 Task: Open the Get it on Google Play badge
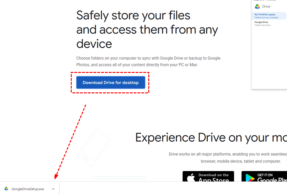(x=264, y=176)
